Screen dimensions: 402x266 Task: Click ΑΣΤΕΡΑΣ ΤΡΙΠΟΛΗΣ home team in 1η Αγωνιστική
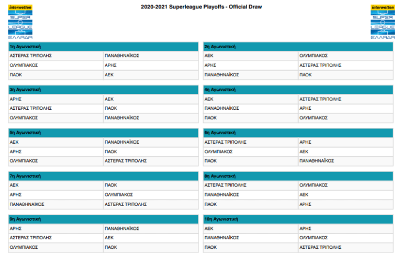[31, 55]
